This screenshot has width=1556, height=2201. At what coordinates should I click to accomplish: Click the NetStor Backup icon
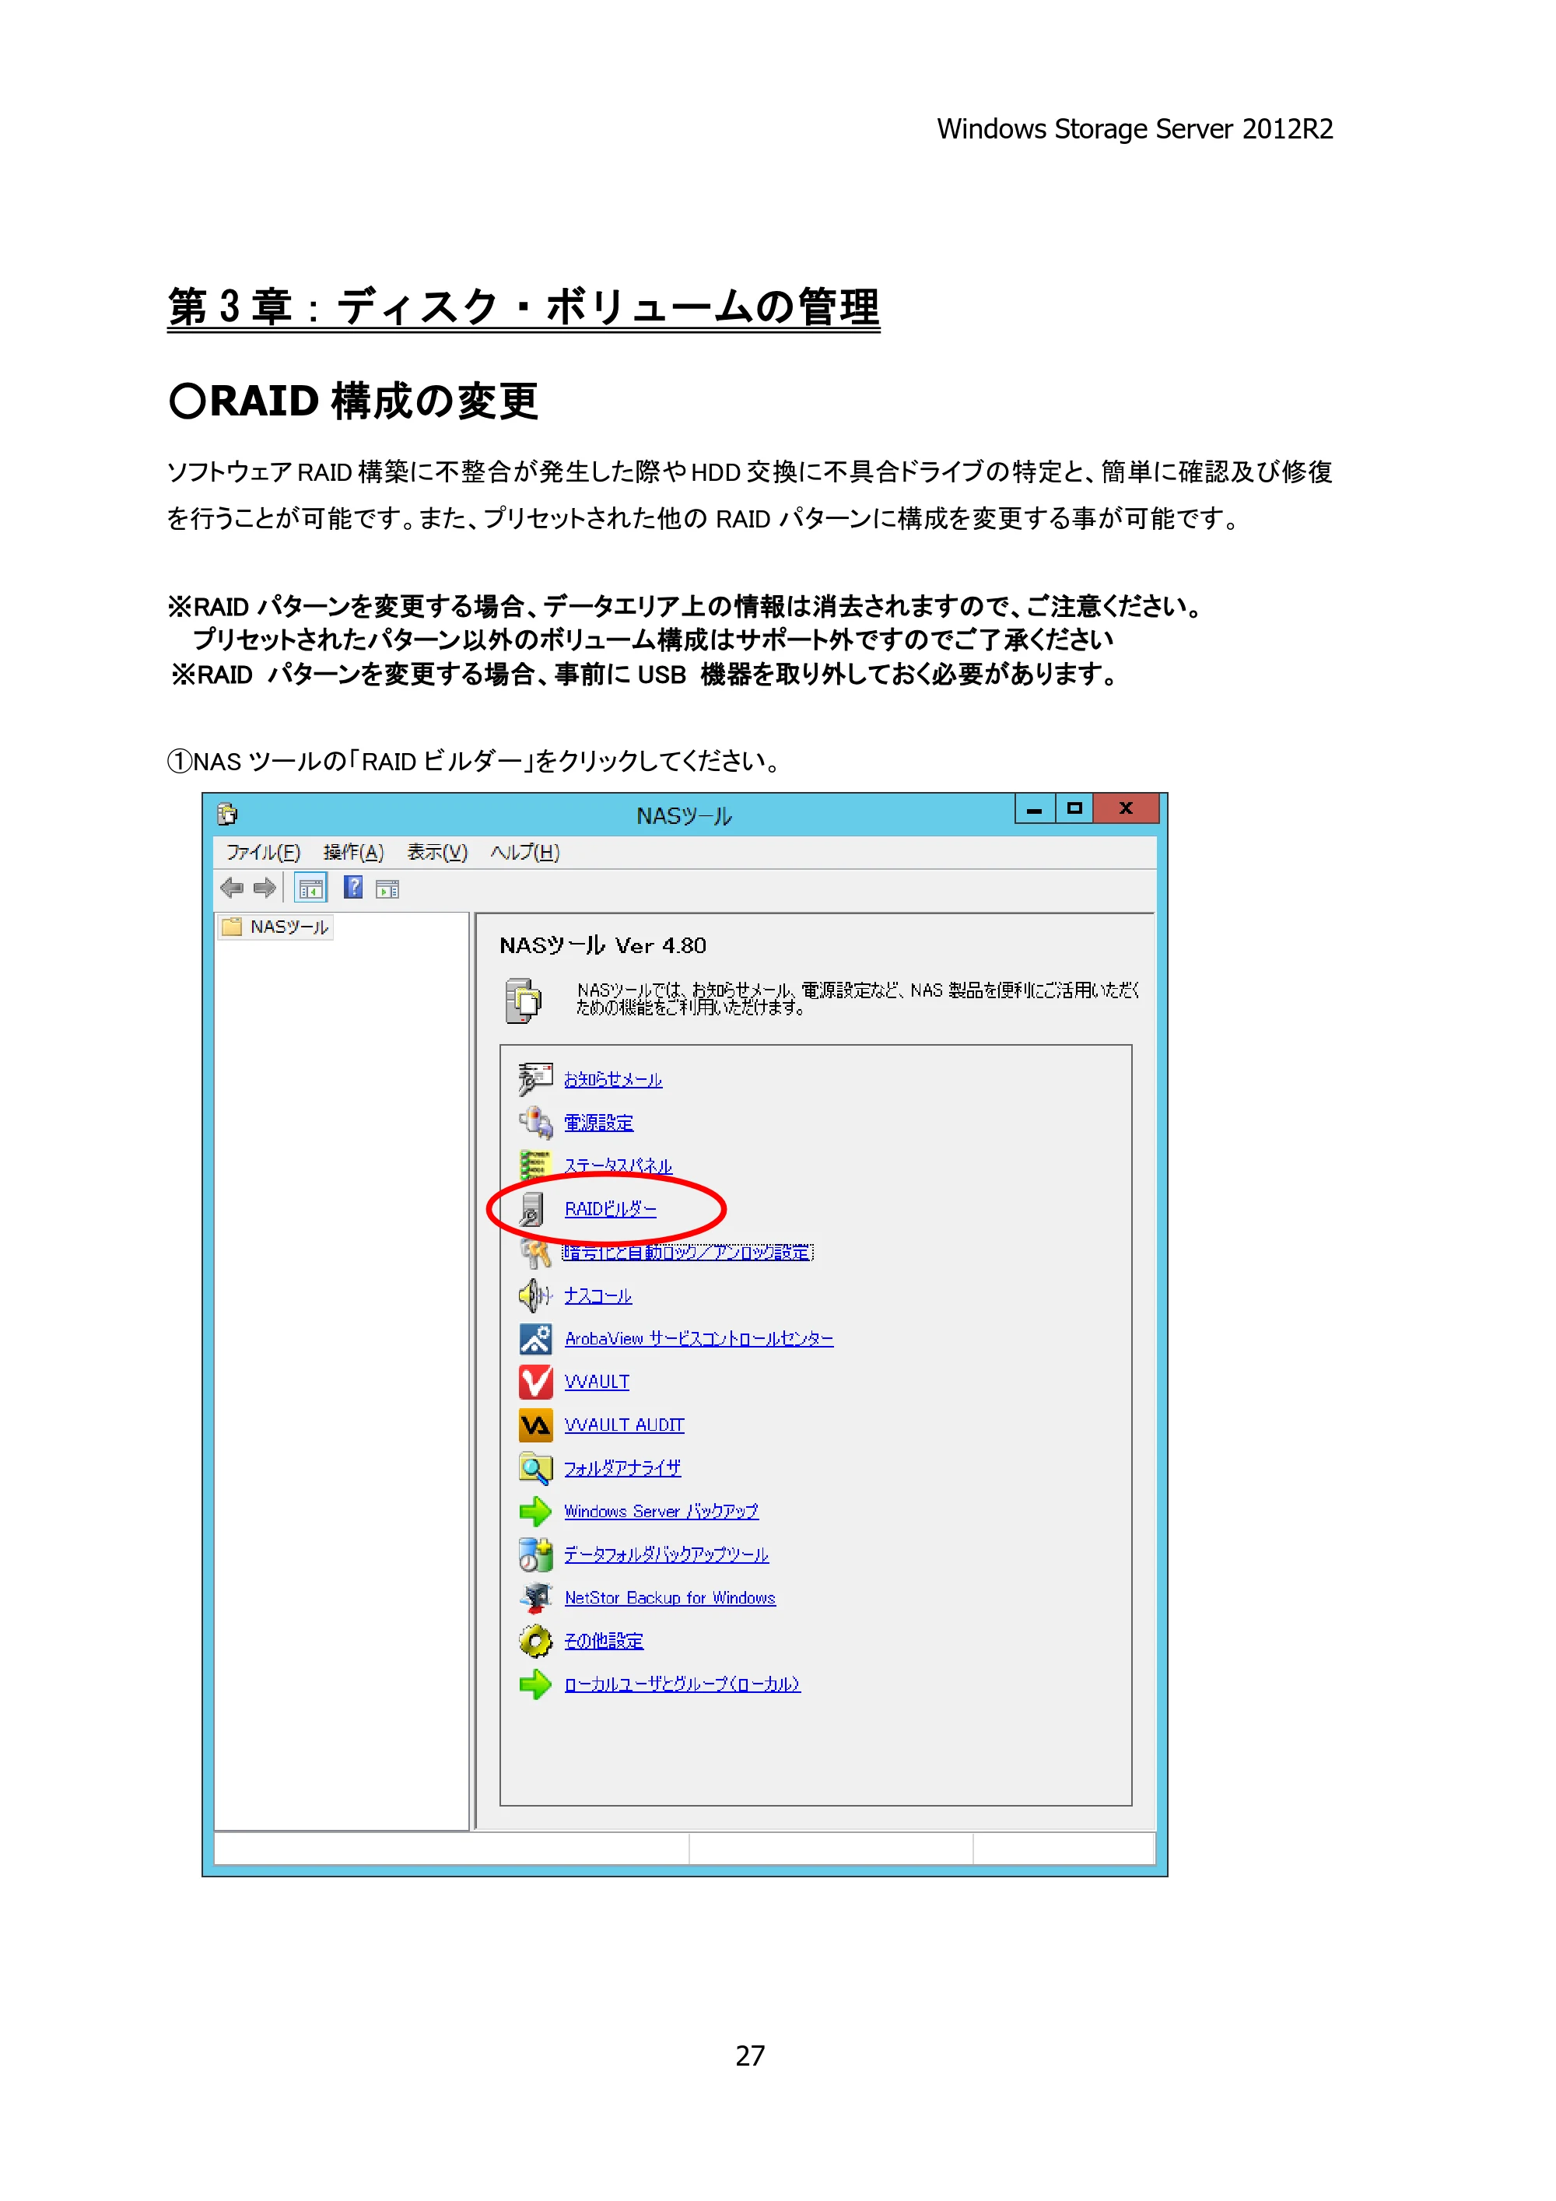point(535,1597)
